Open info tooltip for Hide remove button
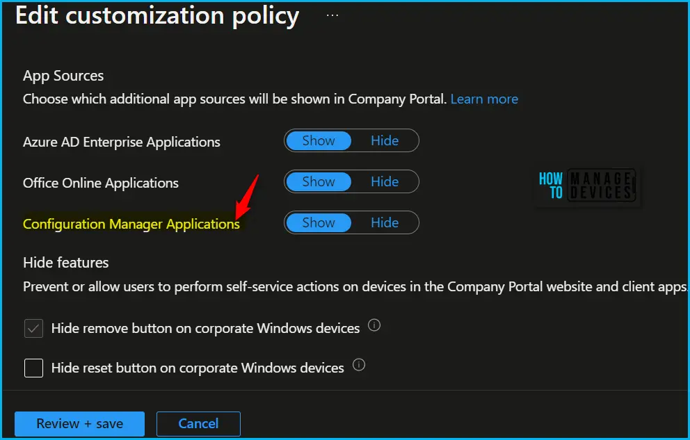 tap(374, 326)
